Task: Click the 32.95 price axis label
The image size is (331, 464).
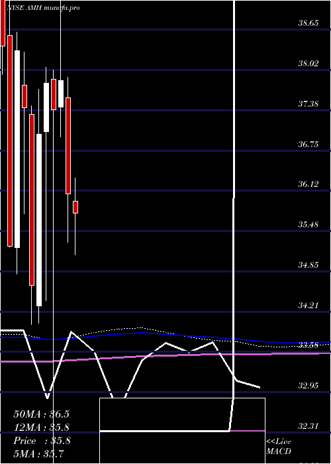Action: click(308, 386)
